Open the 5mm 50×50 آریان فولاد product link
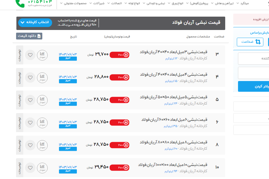The height and width of the screenshot is (179, 269). [174, 97]
